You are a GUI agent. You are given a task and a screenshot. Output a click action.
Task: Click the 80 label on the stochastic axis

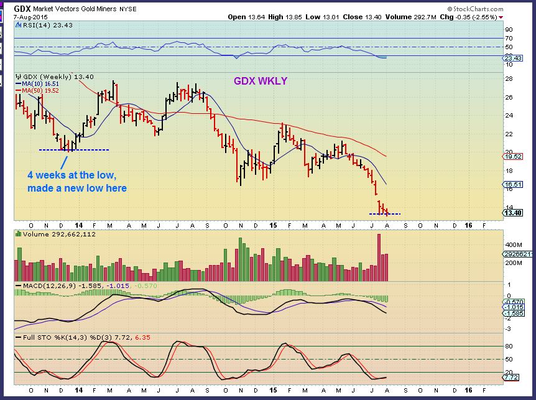509,347
